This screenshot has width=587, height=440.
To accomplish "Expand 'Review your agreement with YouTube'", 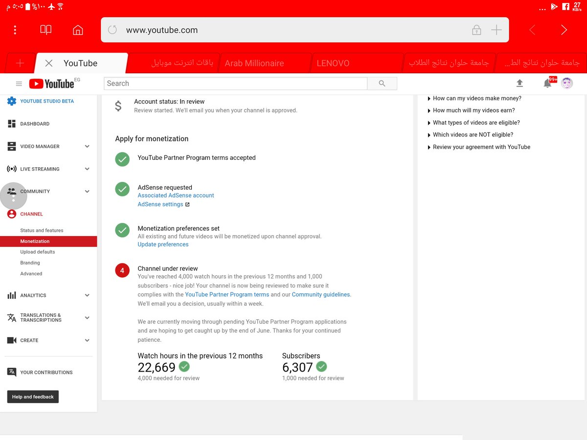I will [479, 147].
